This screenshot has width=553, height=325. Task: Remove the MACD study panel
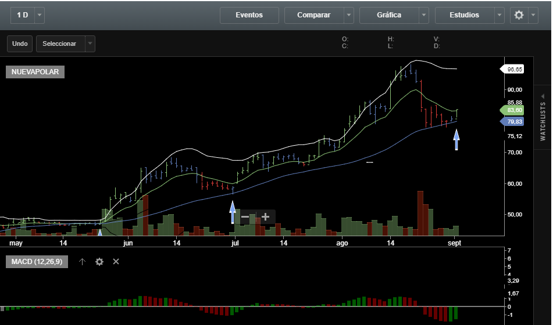[x=116, y=262]
